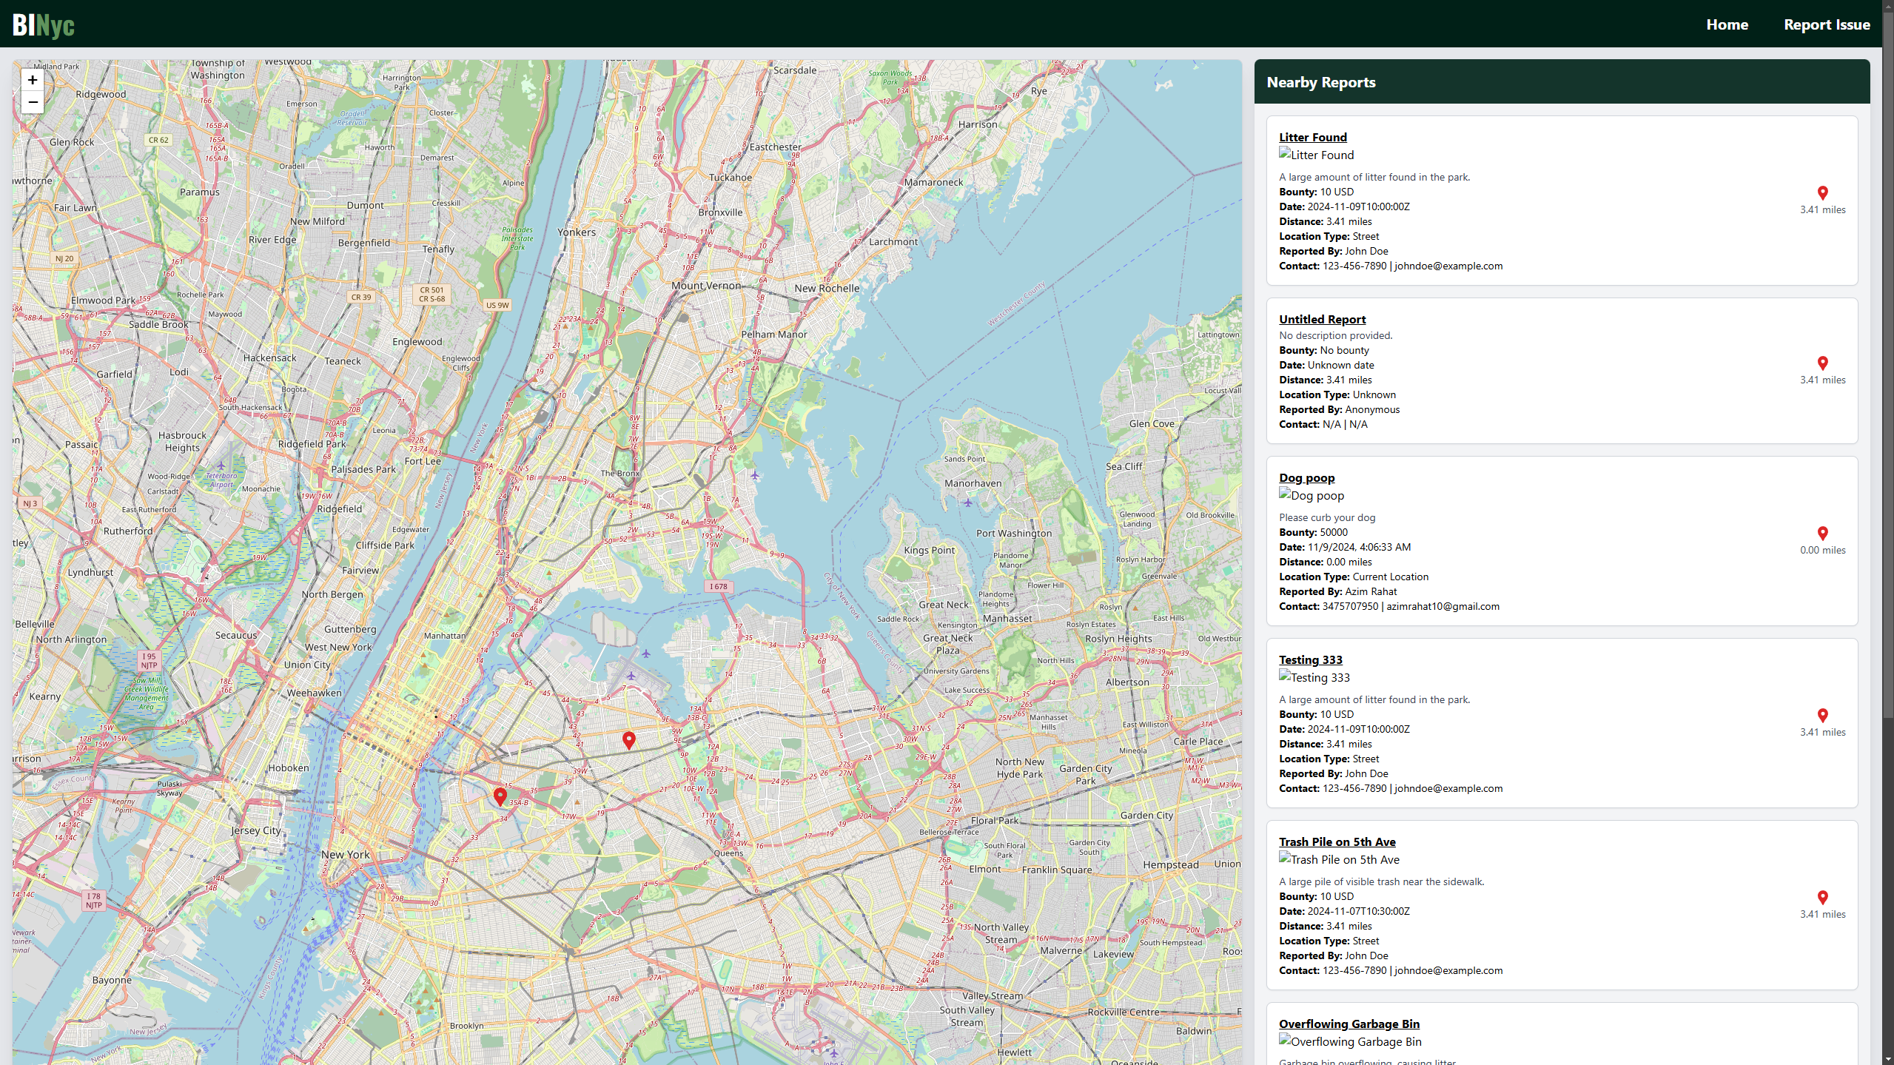Open the Dog poop report link
The height and width of the screenshot is (1065, 1894).
(x=1306, y=477)
